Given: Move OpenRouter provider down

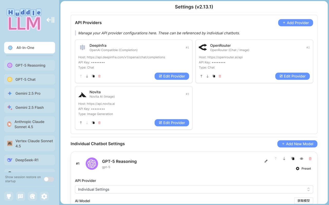Looking at the screenshot, I should pyautogui.click(x=207, y=76).
